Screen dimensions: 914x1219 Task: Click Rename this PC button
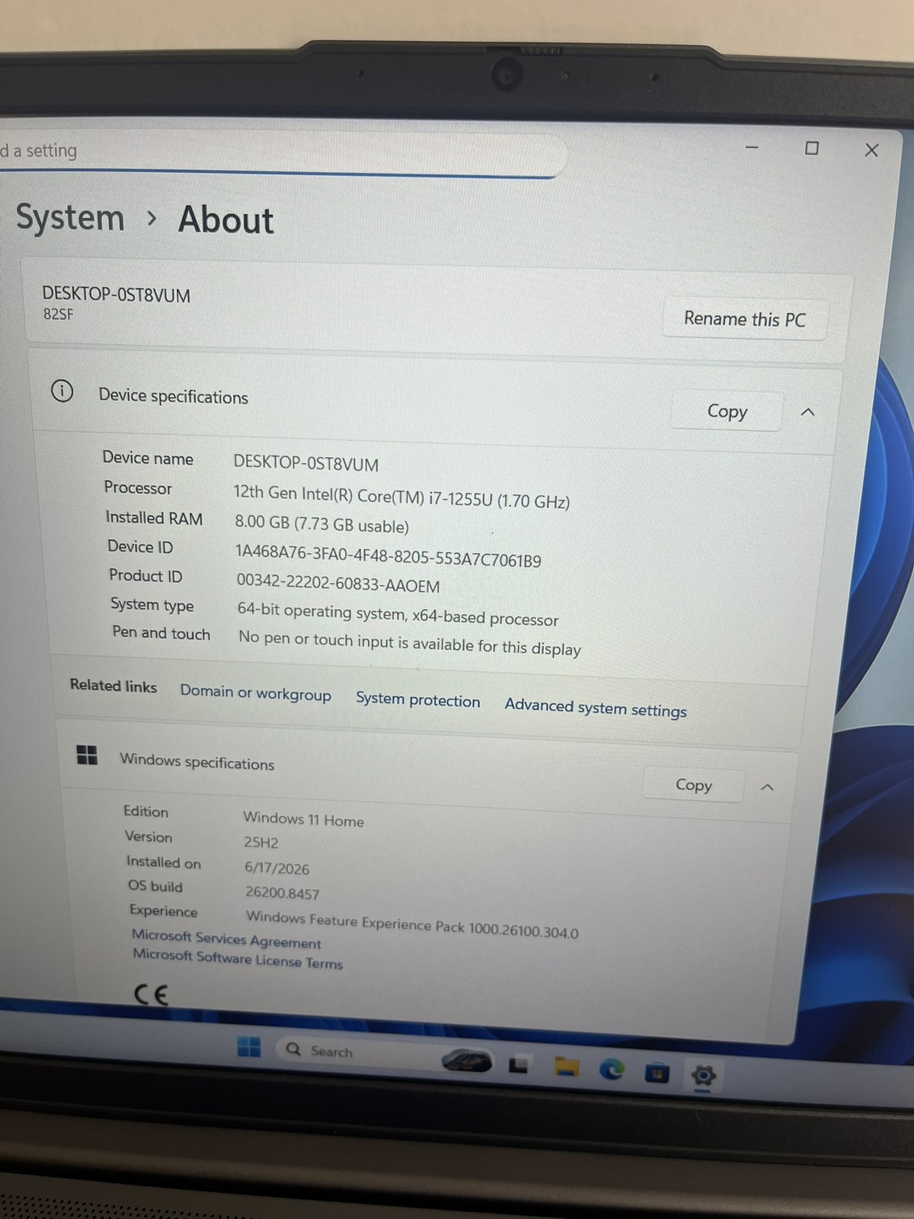click(744, 319)
